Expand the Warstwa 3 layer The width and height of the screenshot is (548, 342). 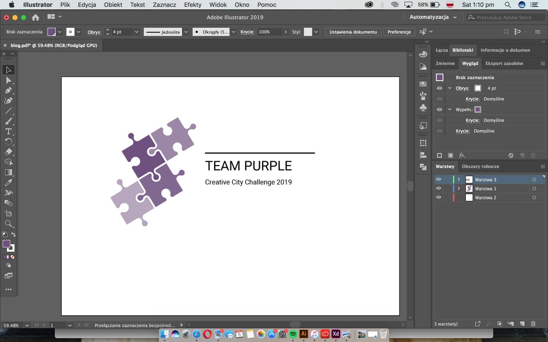(458, 180)
